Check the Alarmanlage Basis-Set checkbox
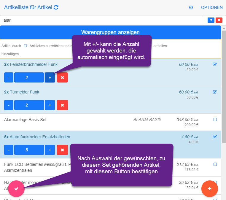 [x=215, y=119]
